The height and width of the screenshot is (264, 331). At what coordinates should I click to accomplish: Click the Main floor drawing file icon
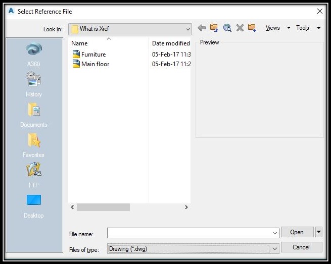tap(76, 64)
